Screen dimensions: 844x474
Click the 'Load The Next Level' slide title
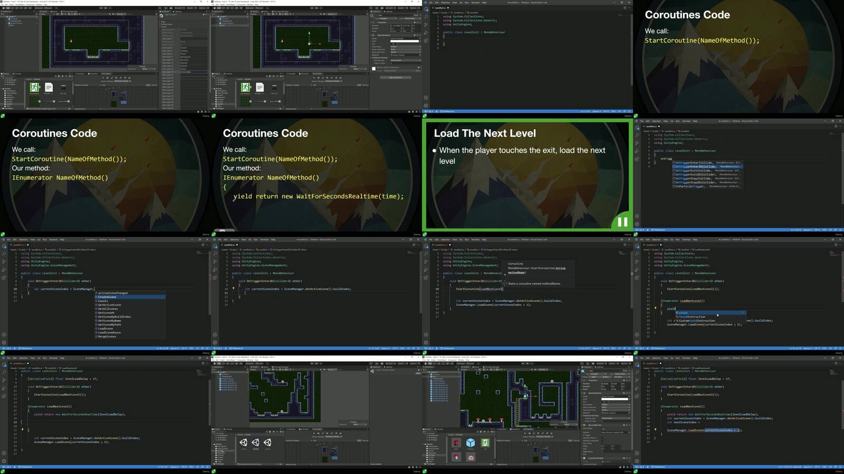pyautogui.click(x=485, y=133)
